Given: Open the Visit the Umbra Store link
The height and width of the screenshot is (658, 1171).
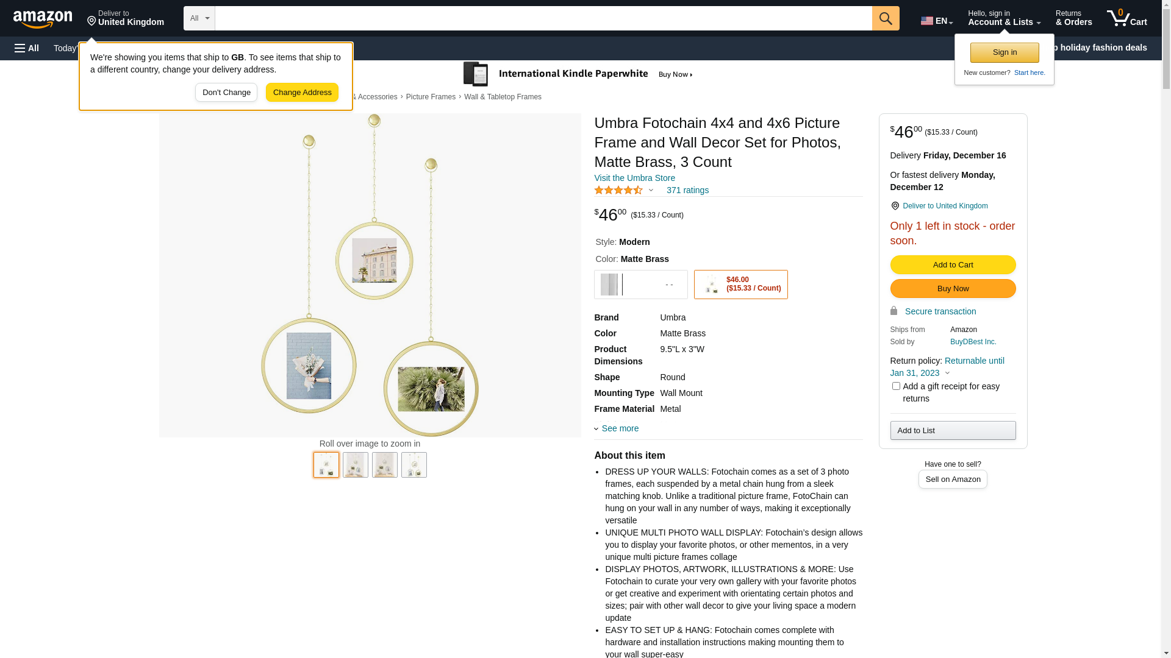Looking at the screenshot, I should tap(634, 178).
